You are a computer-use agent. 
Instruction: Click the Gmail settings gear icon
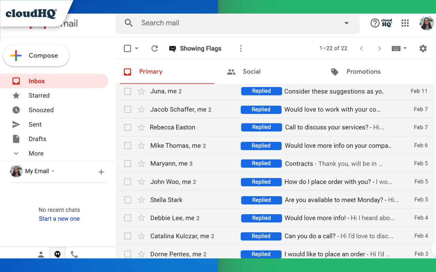(423, 48)
